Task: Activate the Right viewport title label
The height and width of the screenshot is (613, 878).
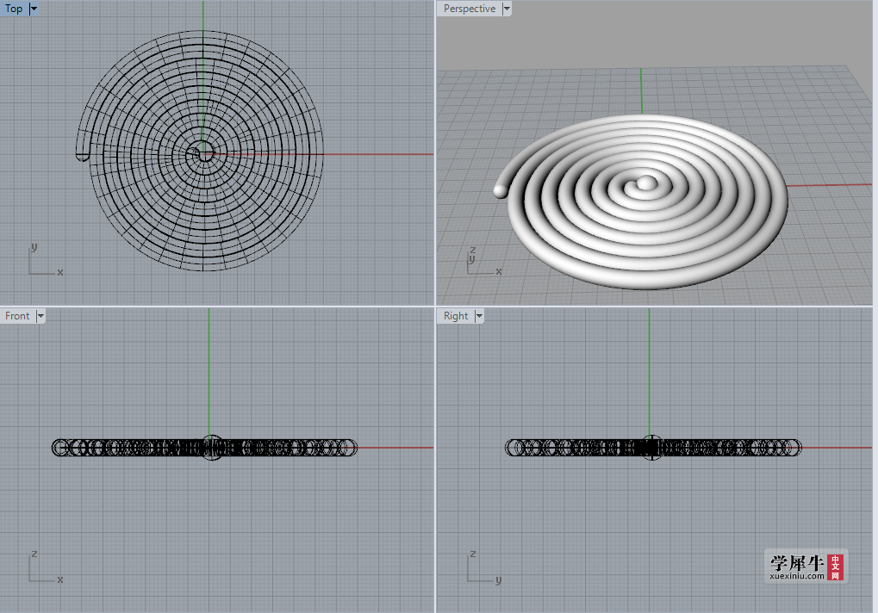Action: (456, 316)
